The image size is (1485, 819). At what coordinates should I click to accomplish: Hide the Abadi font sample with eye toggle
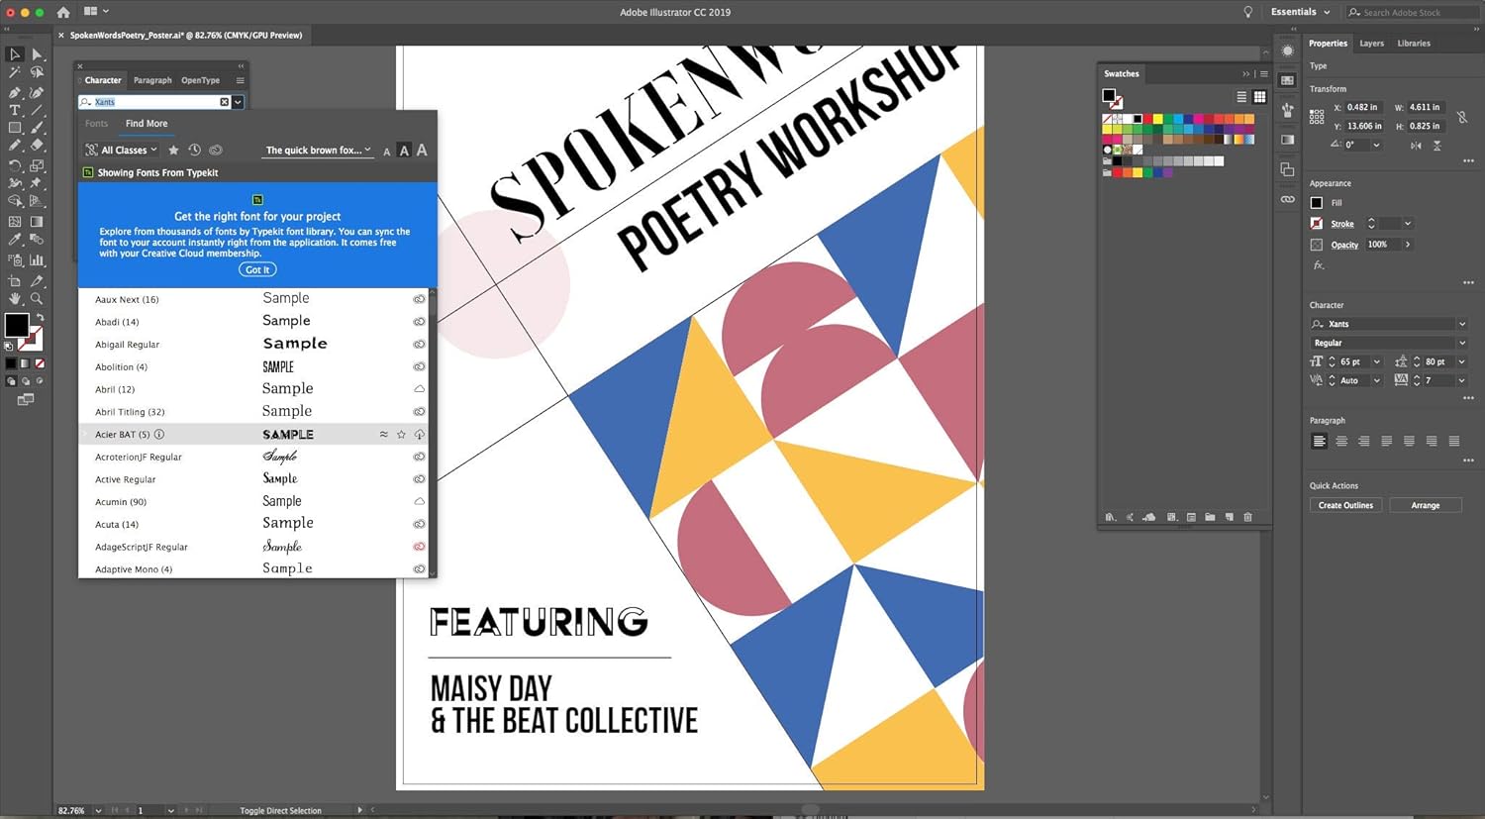click(419, 321)
